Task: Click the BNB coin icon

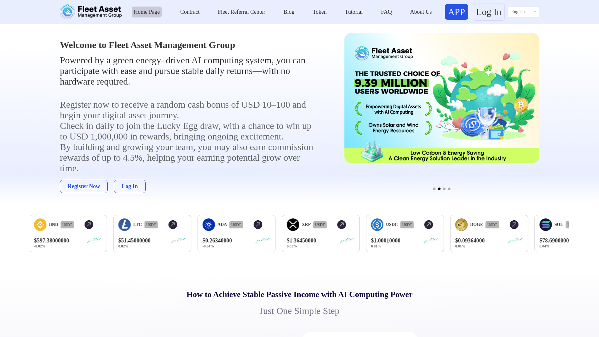Action: point(40,225)
